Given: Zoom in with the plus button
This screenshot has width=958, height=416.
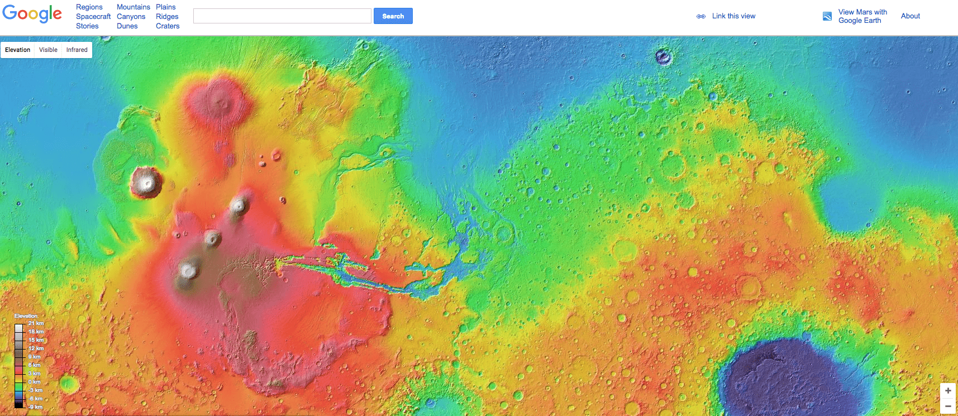Looking at the screenshot, I should click(948, 391).
